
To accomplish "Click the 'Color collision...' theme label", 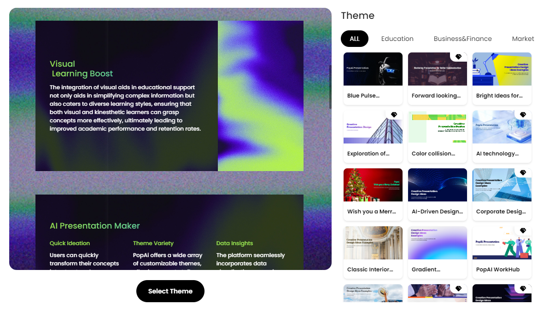I will (x=433, y=154).
